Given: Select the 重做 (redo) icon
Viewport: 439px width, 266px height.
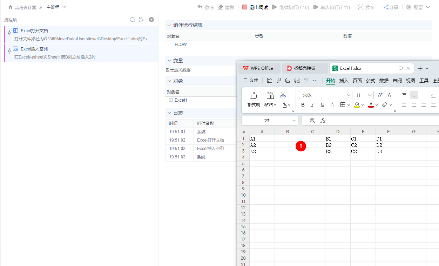Looking at the screenshot, I should click(x=220, y=7).
